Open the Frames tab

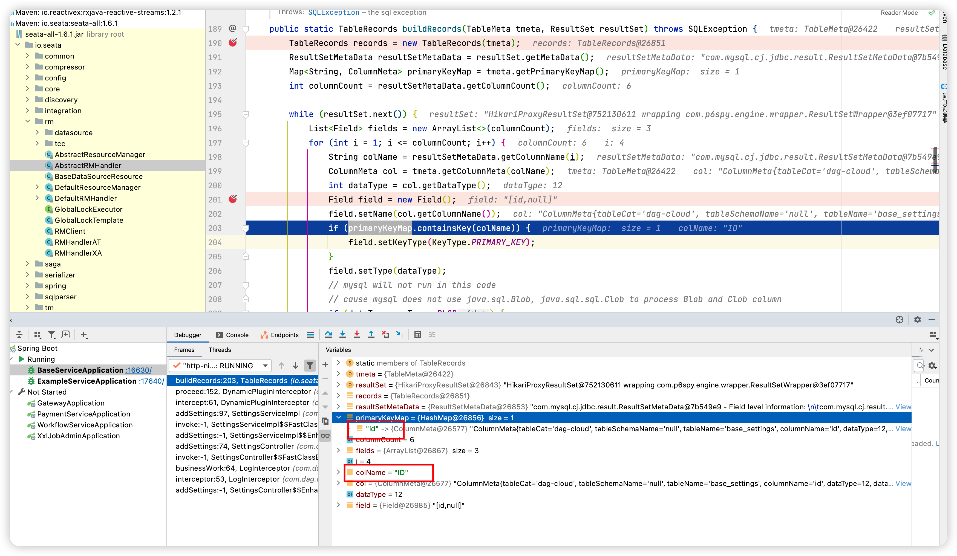coord(184,349)
